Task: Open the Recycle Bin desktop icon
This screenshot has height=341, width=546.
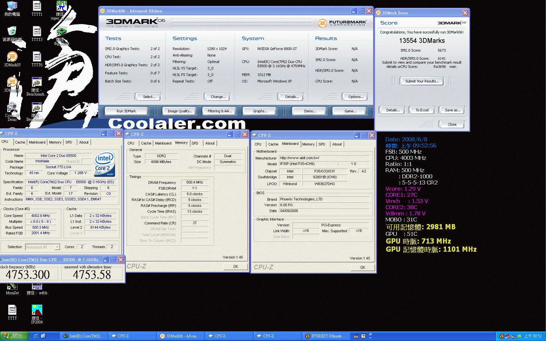Action: click(12, 34)
